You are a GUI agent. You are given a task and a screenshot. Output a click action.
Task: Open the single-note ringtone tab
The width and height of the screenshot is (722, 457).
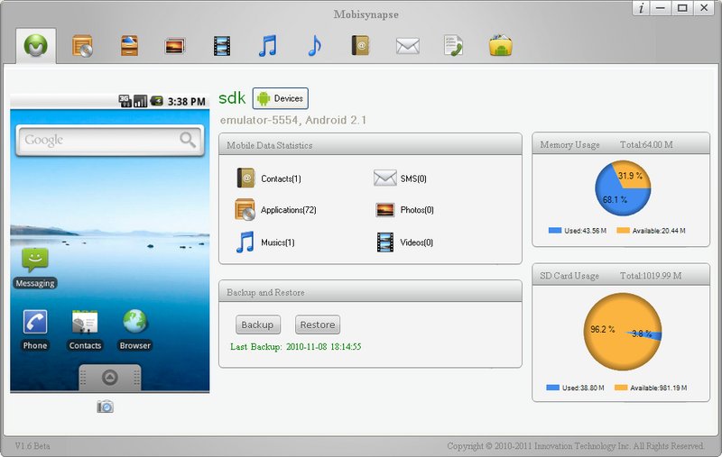314,45
